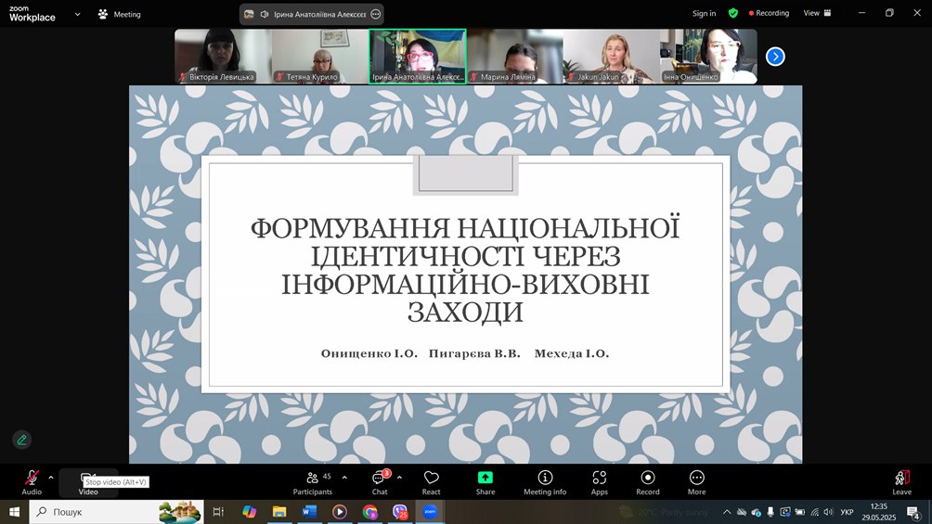Click the Meeting tab
Screen dimensions: 932x524
(120, 14)
